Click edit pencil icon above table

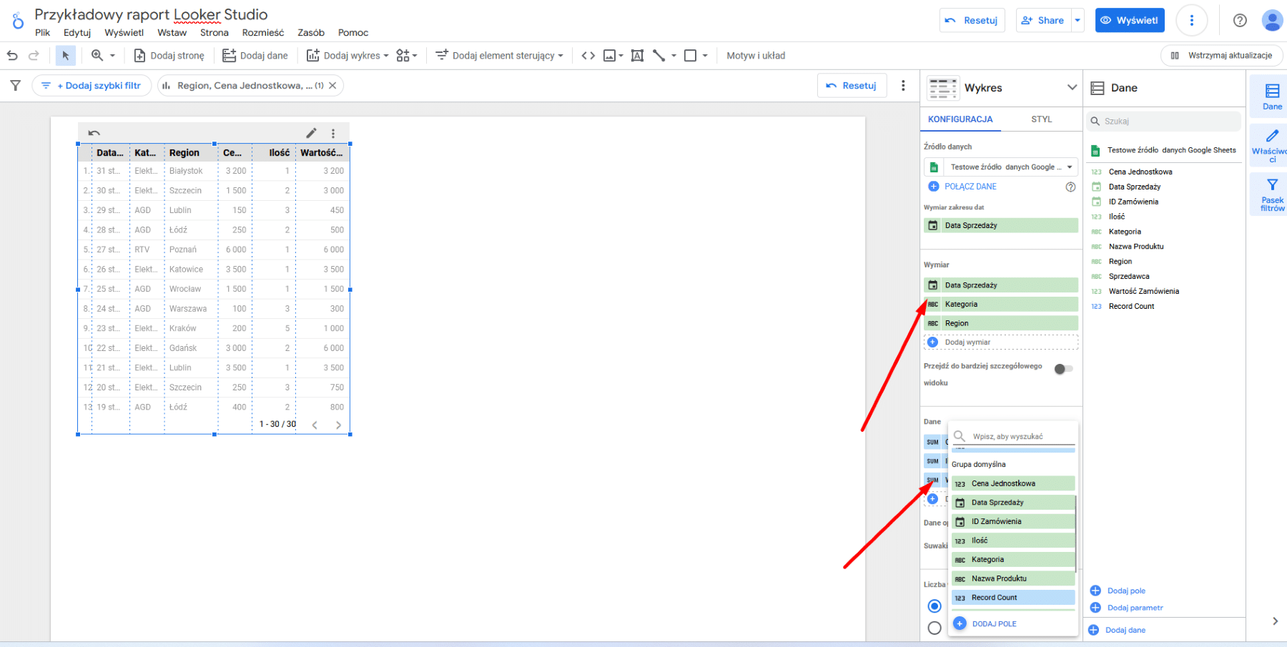(x=311, y=133)
